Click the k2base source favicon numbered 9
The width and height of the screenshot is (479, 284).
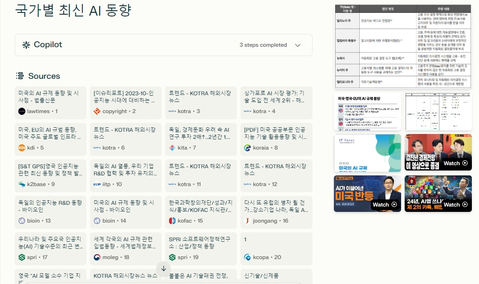click(x=22, y=184)
